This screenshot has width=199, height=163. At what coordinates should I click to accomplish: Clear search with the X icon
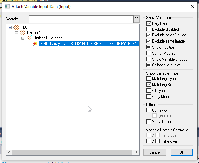(136, 19)
